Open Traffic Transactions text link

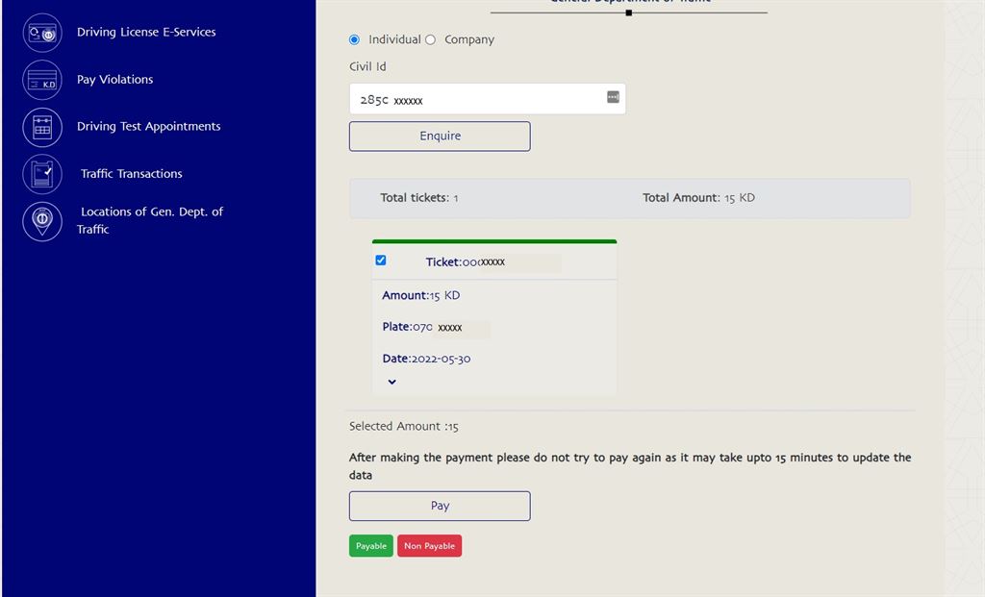[x=131, y=174]
